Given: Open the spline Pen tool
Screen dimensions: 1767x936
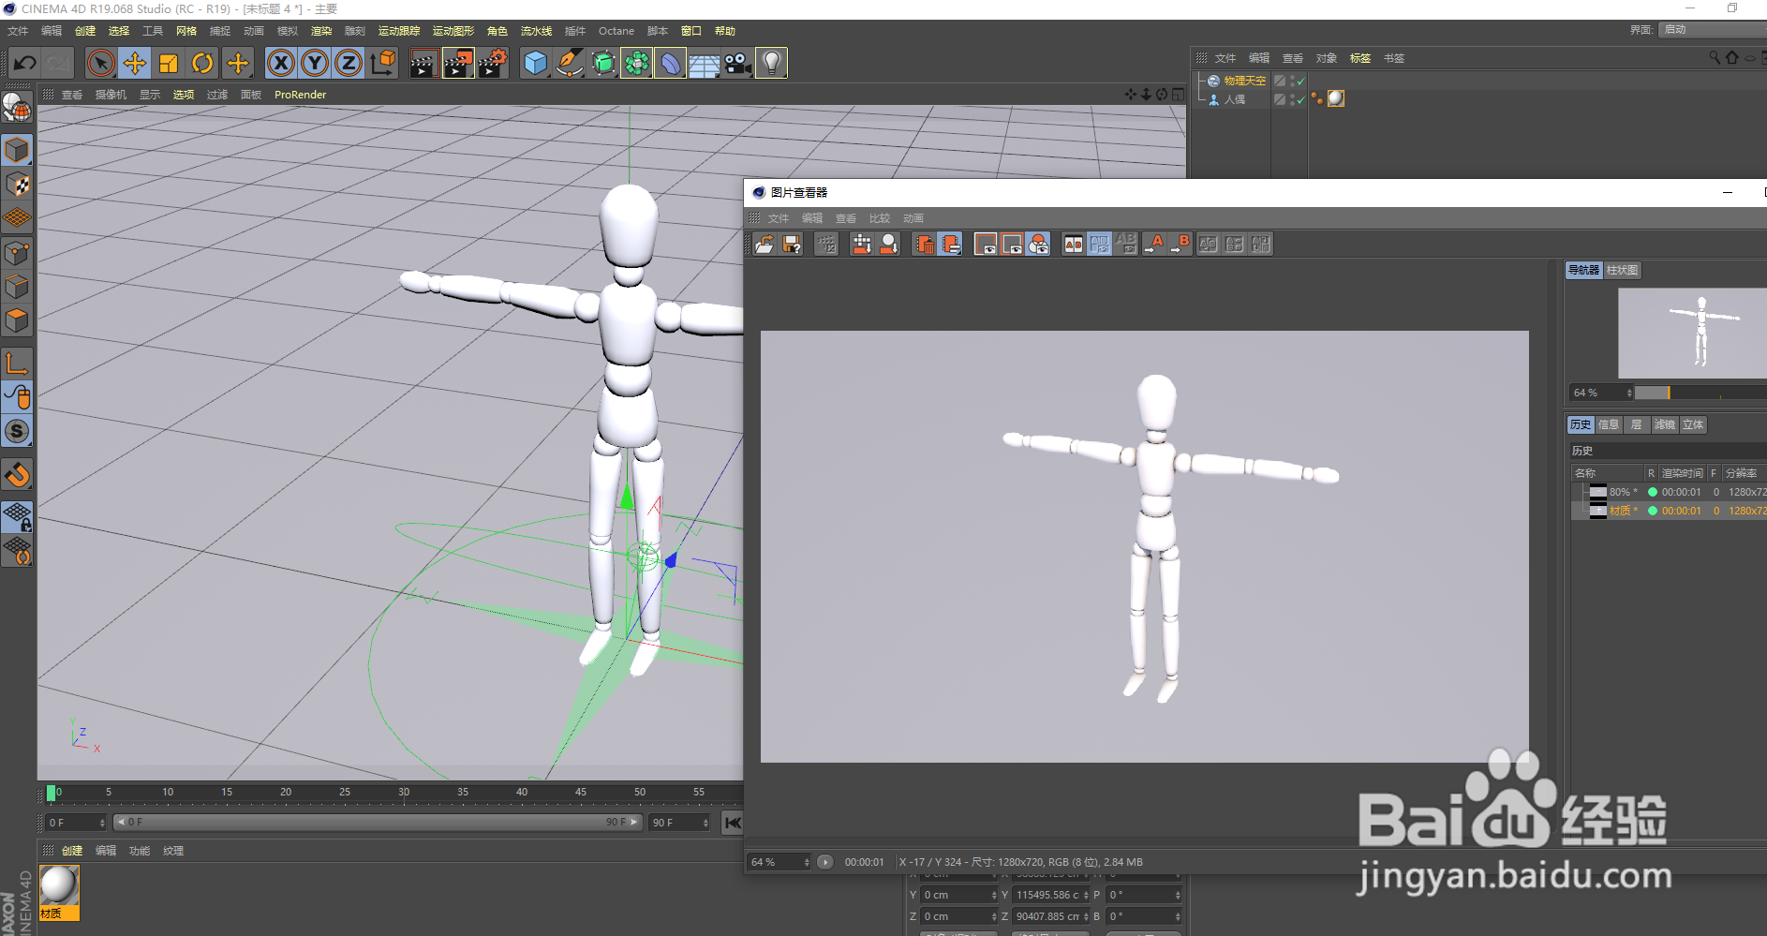Looking at the screenshot, I should click(x=569, y=64).
